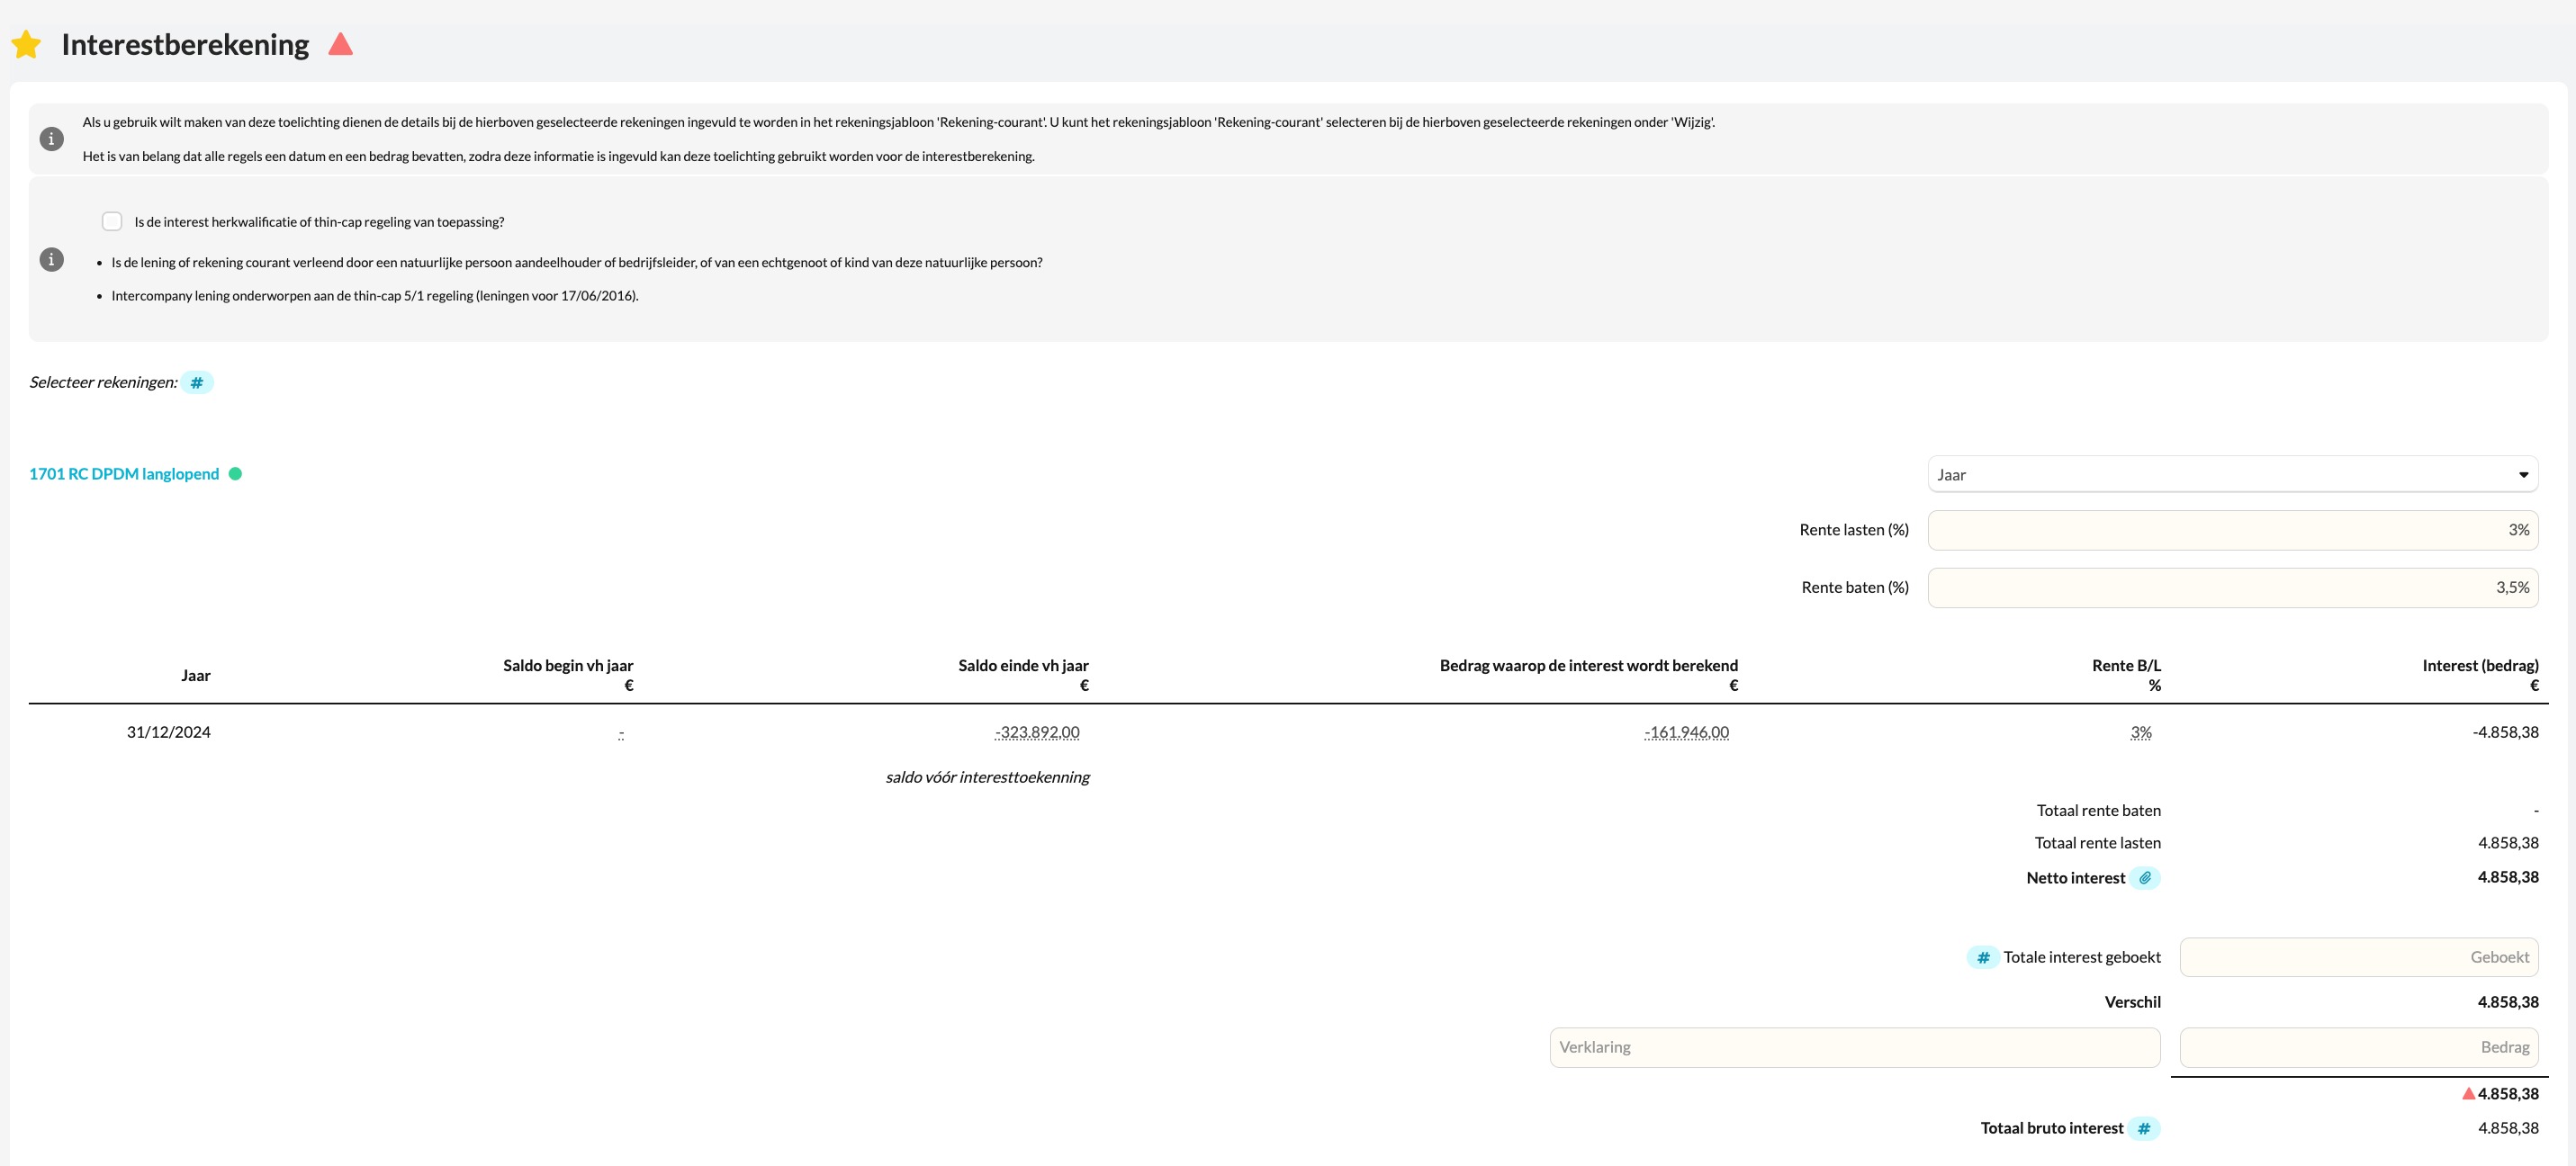Image resolution: width=2576 pixels, height=1166 pixels.
Task: Click the Rente baten percentage field
Action: click(x=2232, y=588)
